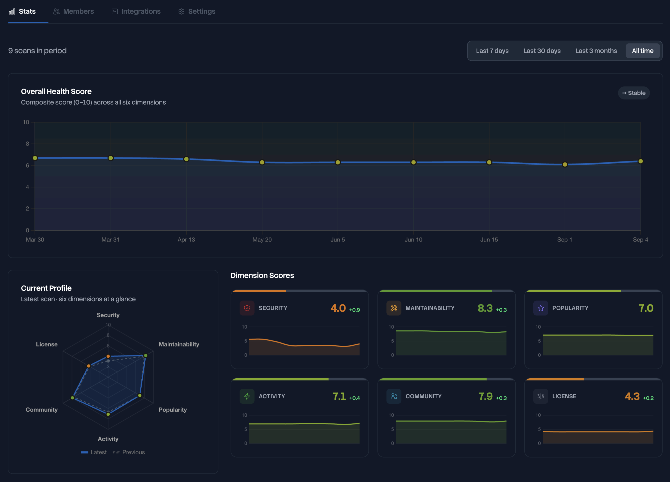Click the Apr 13 data point
The image size is (670, 482).
click(x=186, y=159)
